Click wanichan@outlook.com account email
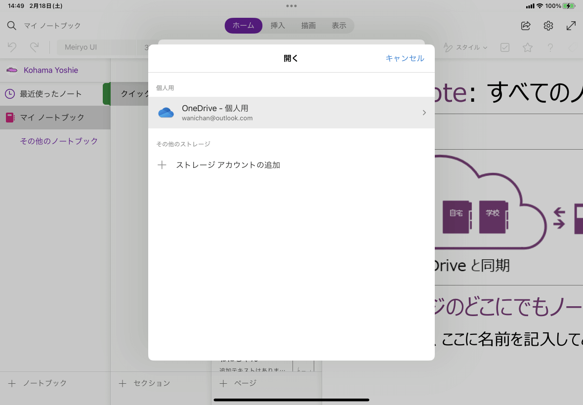The height and width of the screenshot is (405, 583). tap(217, 118)
